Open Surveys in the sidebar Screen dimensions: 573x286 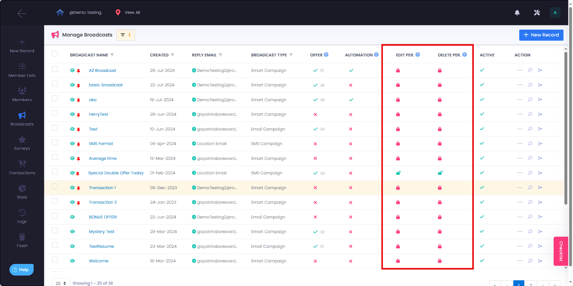click(x=22, y=143)
